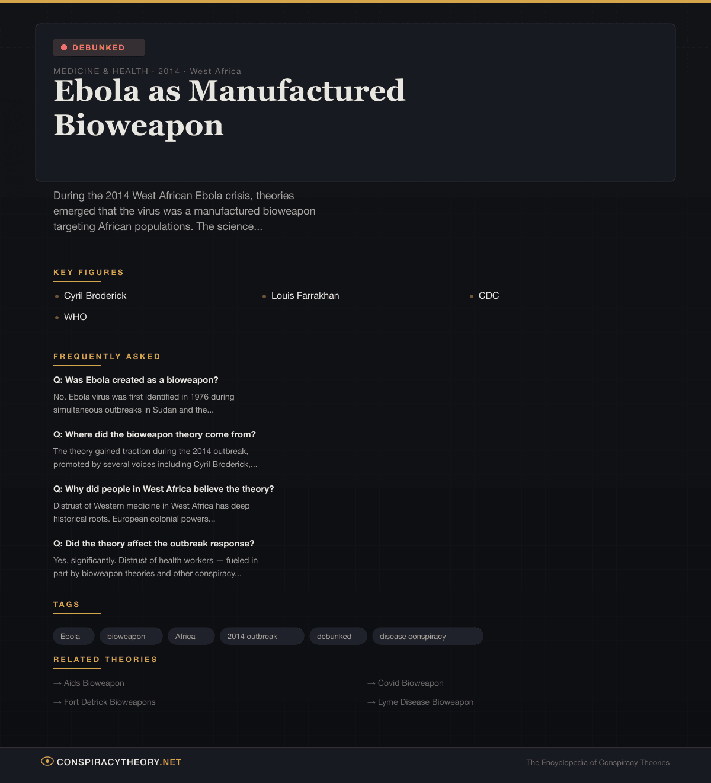The width and height of the screenshot is (711, 783).
Task: Expand the outbreak response question
Action: pyautogui.click(x=154, y=544)
